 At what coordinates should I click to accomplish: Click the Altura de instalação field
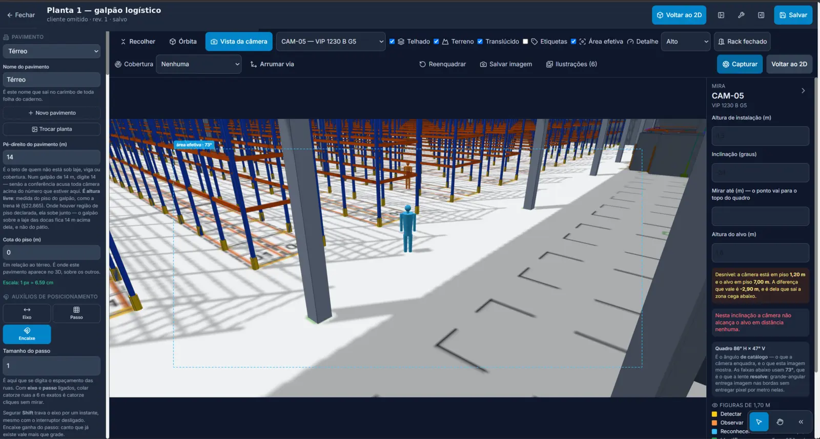(x=761, y=136)
